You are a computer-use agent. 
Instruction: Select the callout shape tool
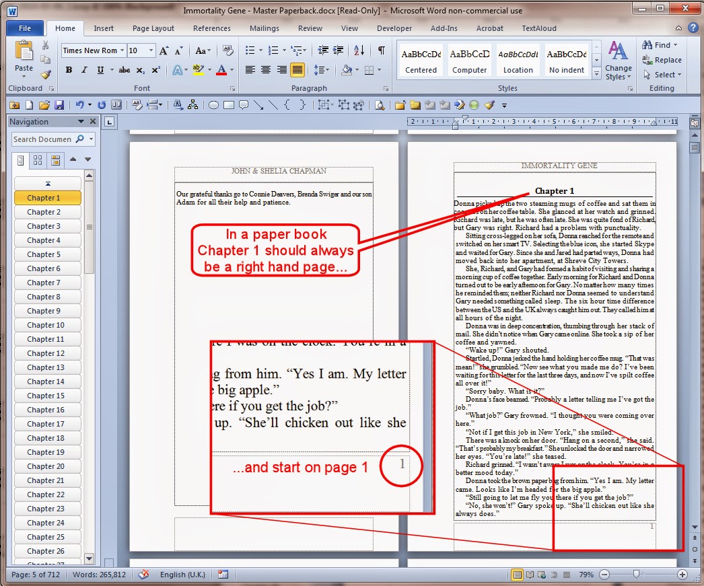coord(244,105)
